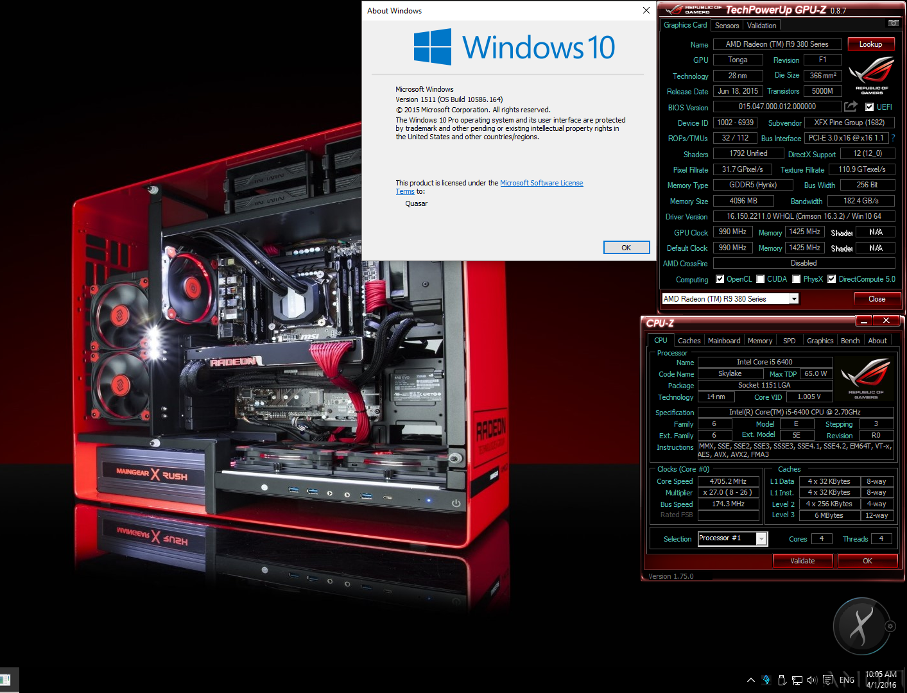Image resolution: width=907 pixels, height=693 pixels.
Task: Open the Mainboard tab in CPU-Z
Action: click(724, 341)
